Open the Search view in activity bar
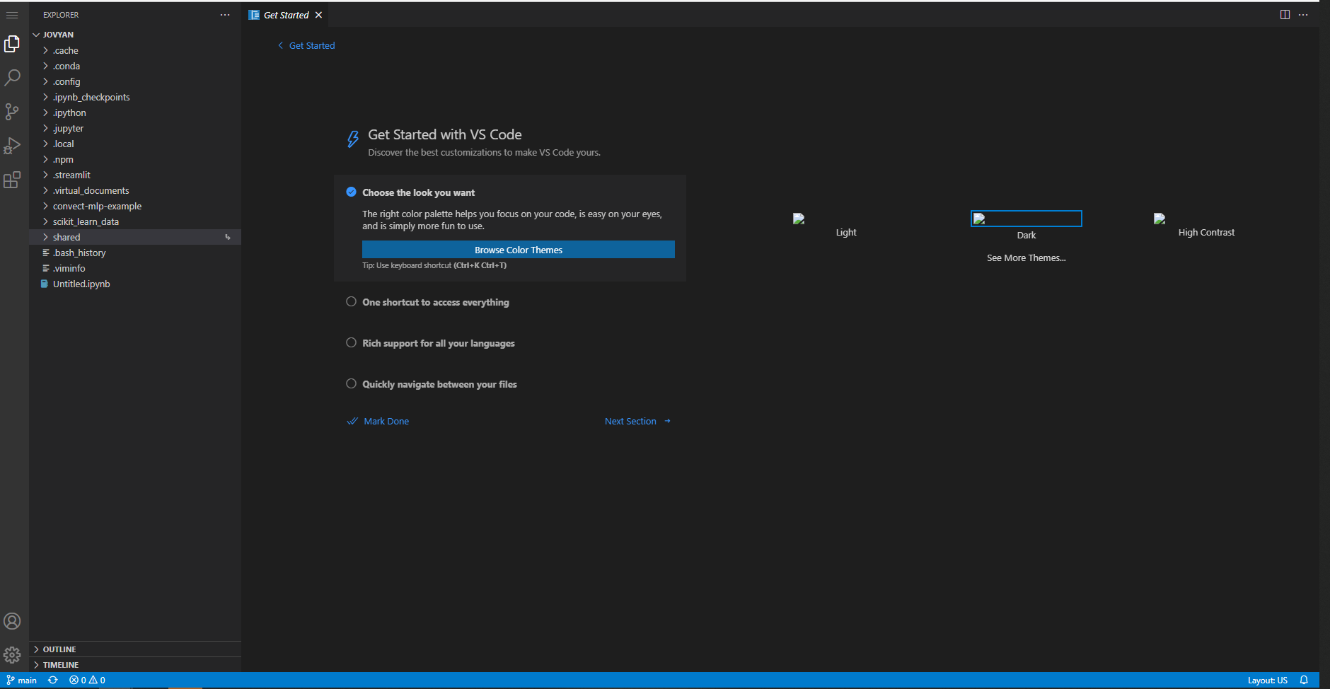This screenshot has width=1330, height=689. click(x=12, y=78)
